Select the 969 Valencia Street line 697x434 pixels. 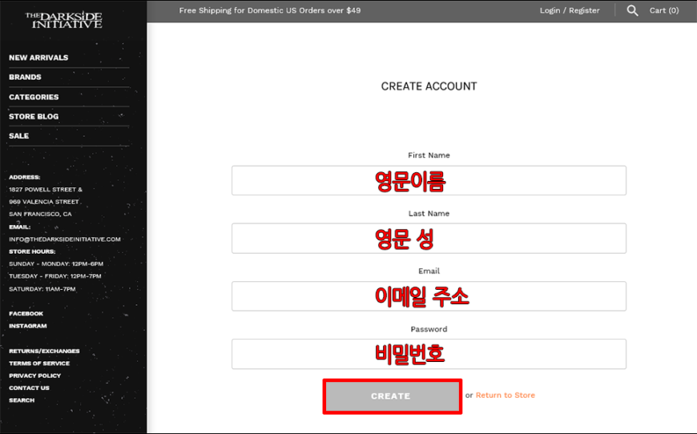[x=43, y=202]
